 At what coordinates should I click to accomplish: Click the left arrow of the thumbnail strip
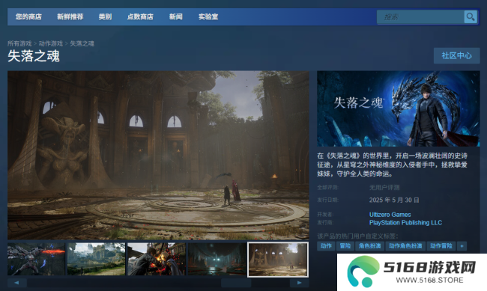pyautogui.click(x=16, y=283)
